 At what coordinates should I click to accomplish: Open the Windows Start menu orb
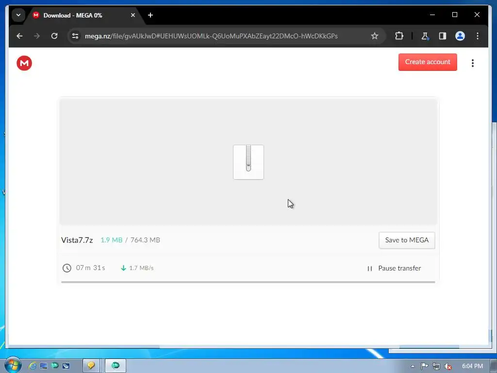[12, 365]
